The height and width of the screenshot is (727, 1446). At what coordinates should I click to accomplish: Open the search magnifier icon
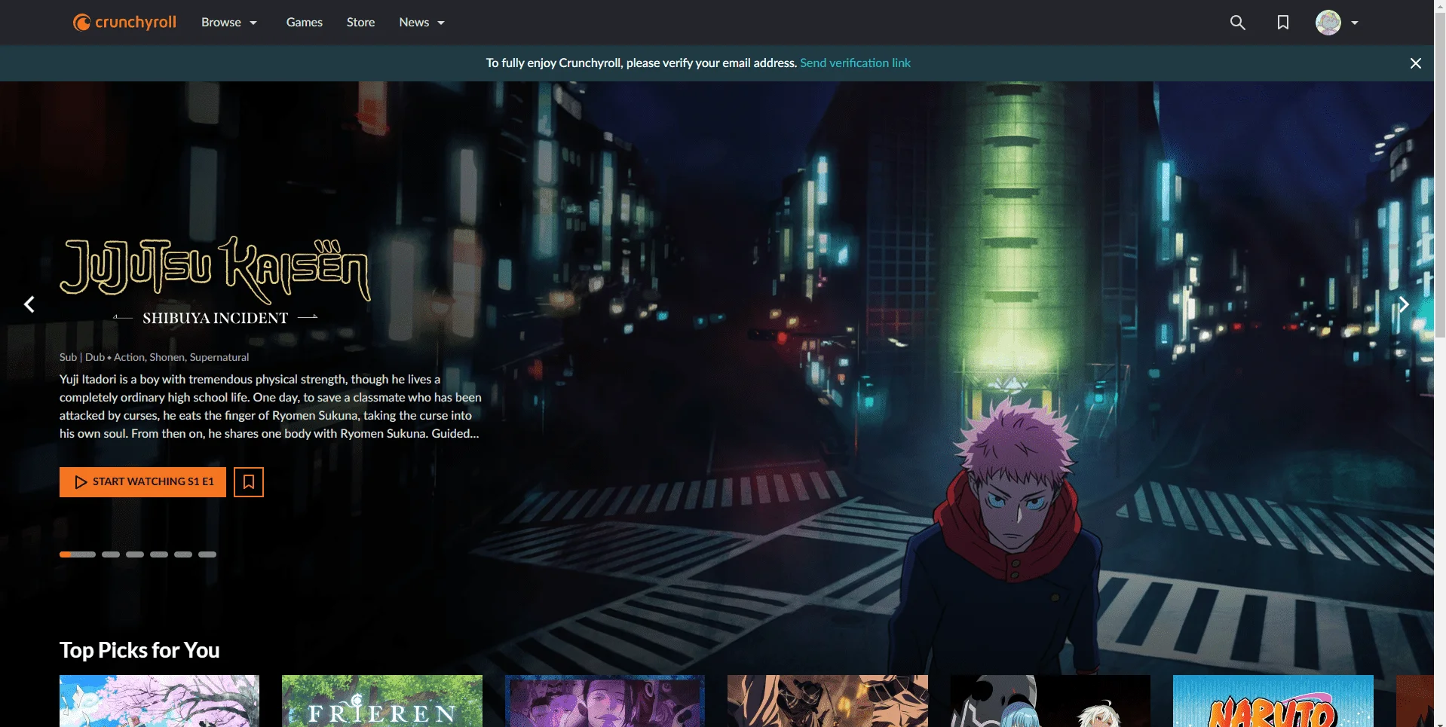pos(1237,23)
